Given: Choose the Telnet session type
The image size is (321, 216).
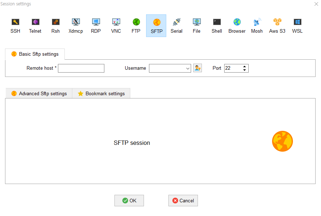Looking at the screenshot, I should [35, 26].
